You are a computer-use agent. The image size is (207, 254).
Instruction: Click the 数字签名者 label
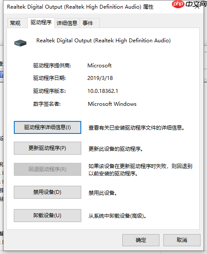47,104
